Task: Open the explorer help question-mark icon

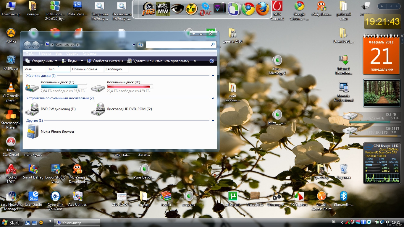Action: pyautogui.click(x=211, y=61)
